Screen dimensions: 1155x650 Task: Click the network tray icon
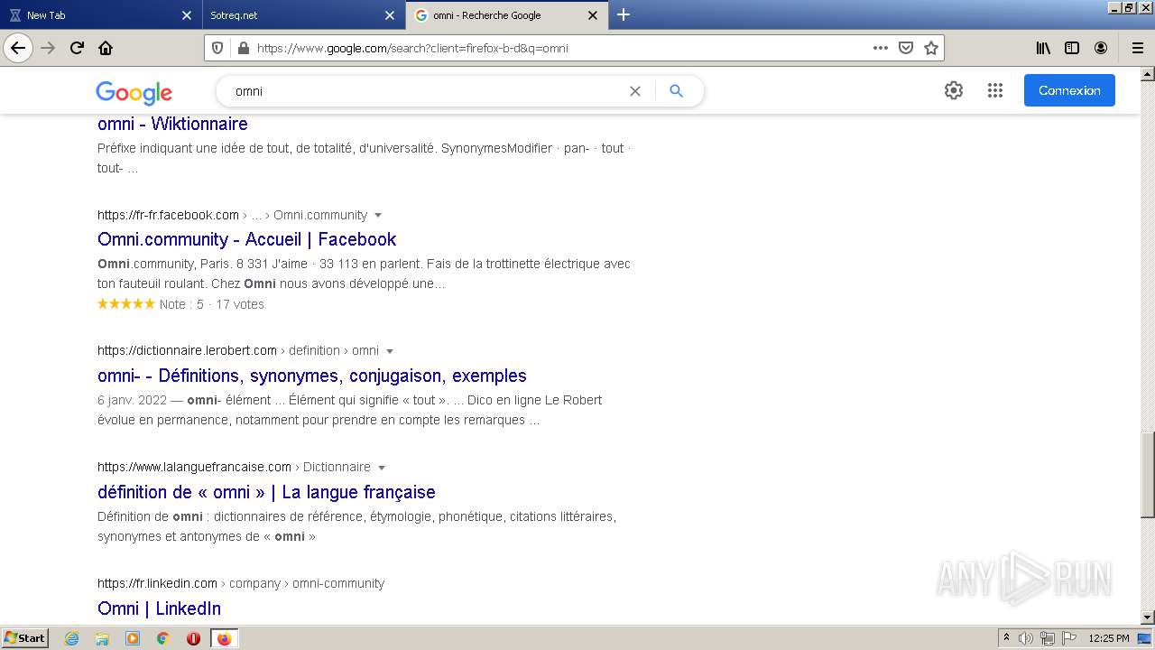click(x=1048, y=638)
